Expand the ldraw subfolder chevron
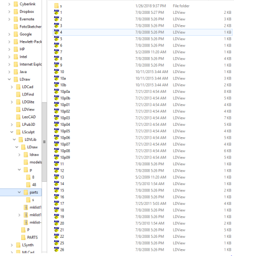 click(x=19, y=155)
